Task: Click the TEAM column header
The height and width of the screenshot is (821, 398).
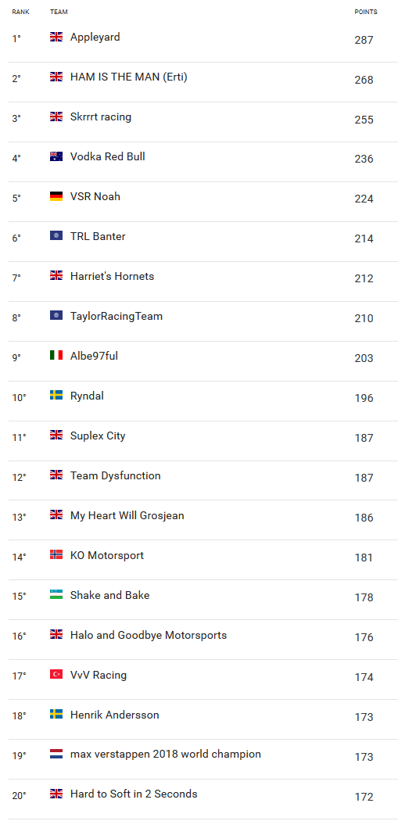Action: click(x=59, y=12)
